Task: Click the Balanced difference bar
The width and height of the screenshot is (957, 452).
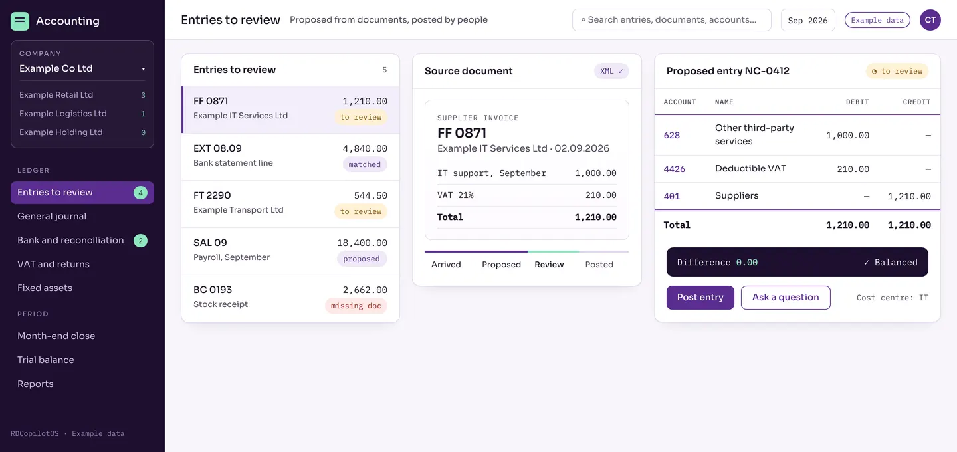Action: tap(797, 263)
